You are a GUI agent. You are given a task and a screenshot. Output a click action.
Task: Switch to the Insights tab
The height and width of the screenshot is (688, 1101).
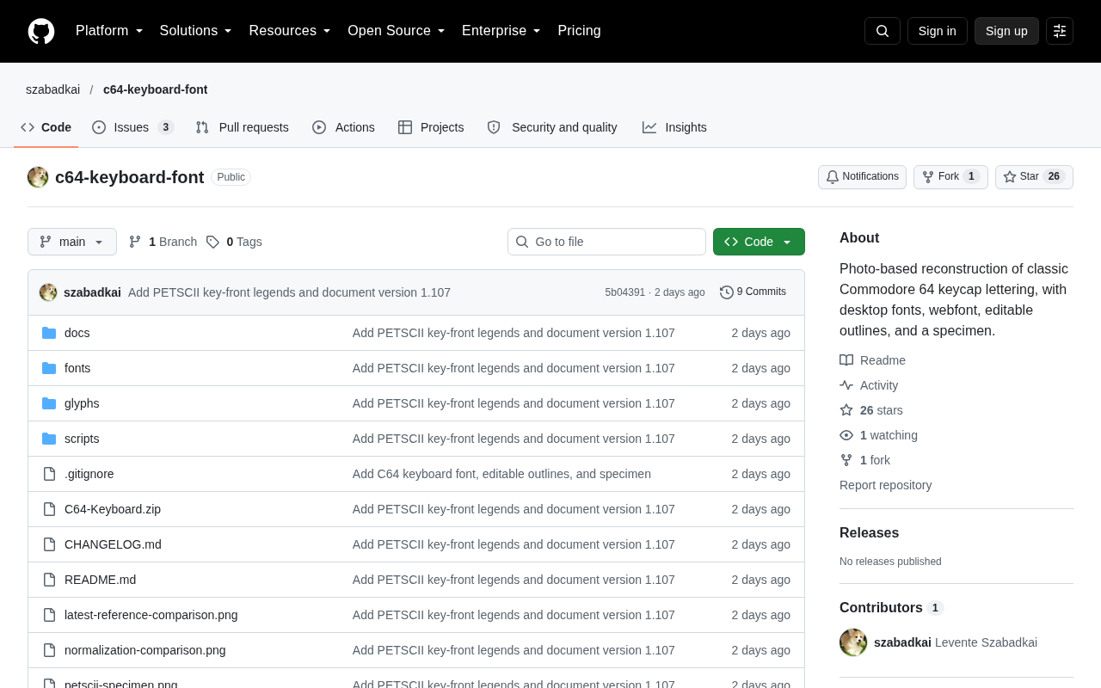(x=674, y=127)
